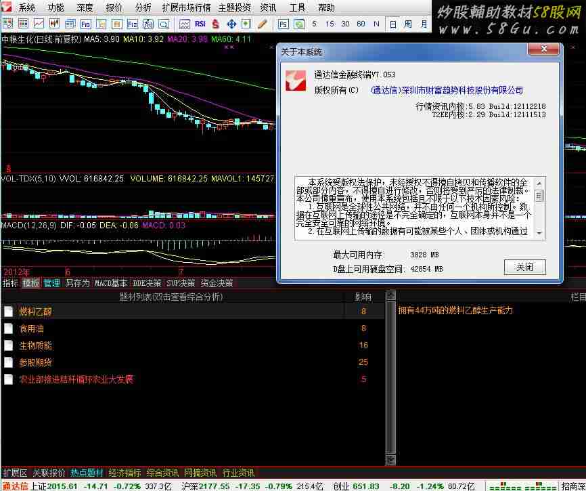
Task: Open the 系统 menu
Action: pyautogui.click(x=27, y=7)
